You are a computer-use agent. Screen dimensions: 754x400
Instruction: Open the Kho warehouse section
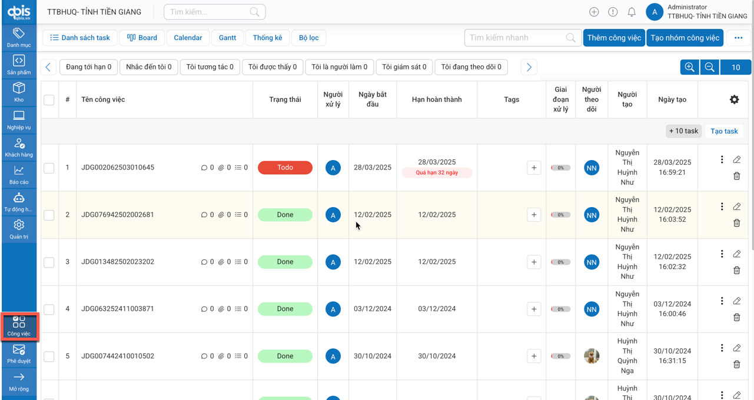pyautogui.click(x=19, y=92)
